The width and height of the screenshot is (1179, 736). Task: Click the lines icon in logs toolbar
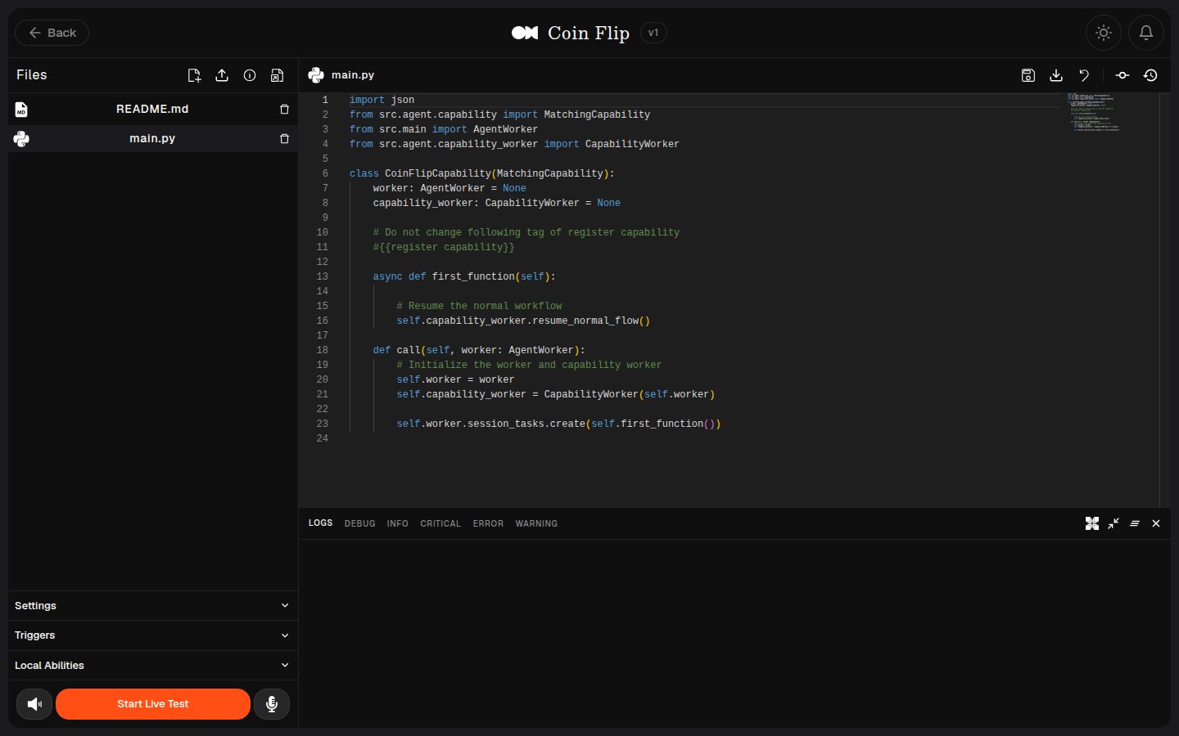[x=1135, y=523]
